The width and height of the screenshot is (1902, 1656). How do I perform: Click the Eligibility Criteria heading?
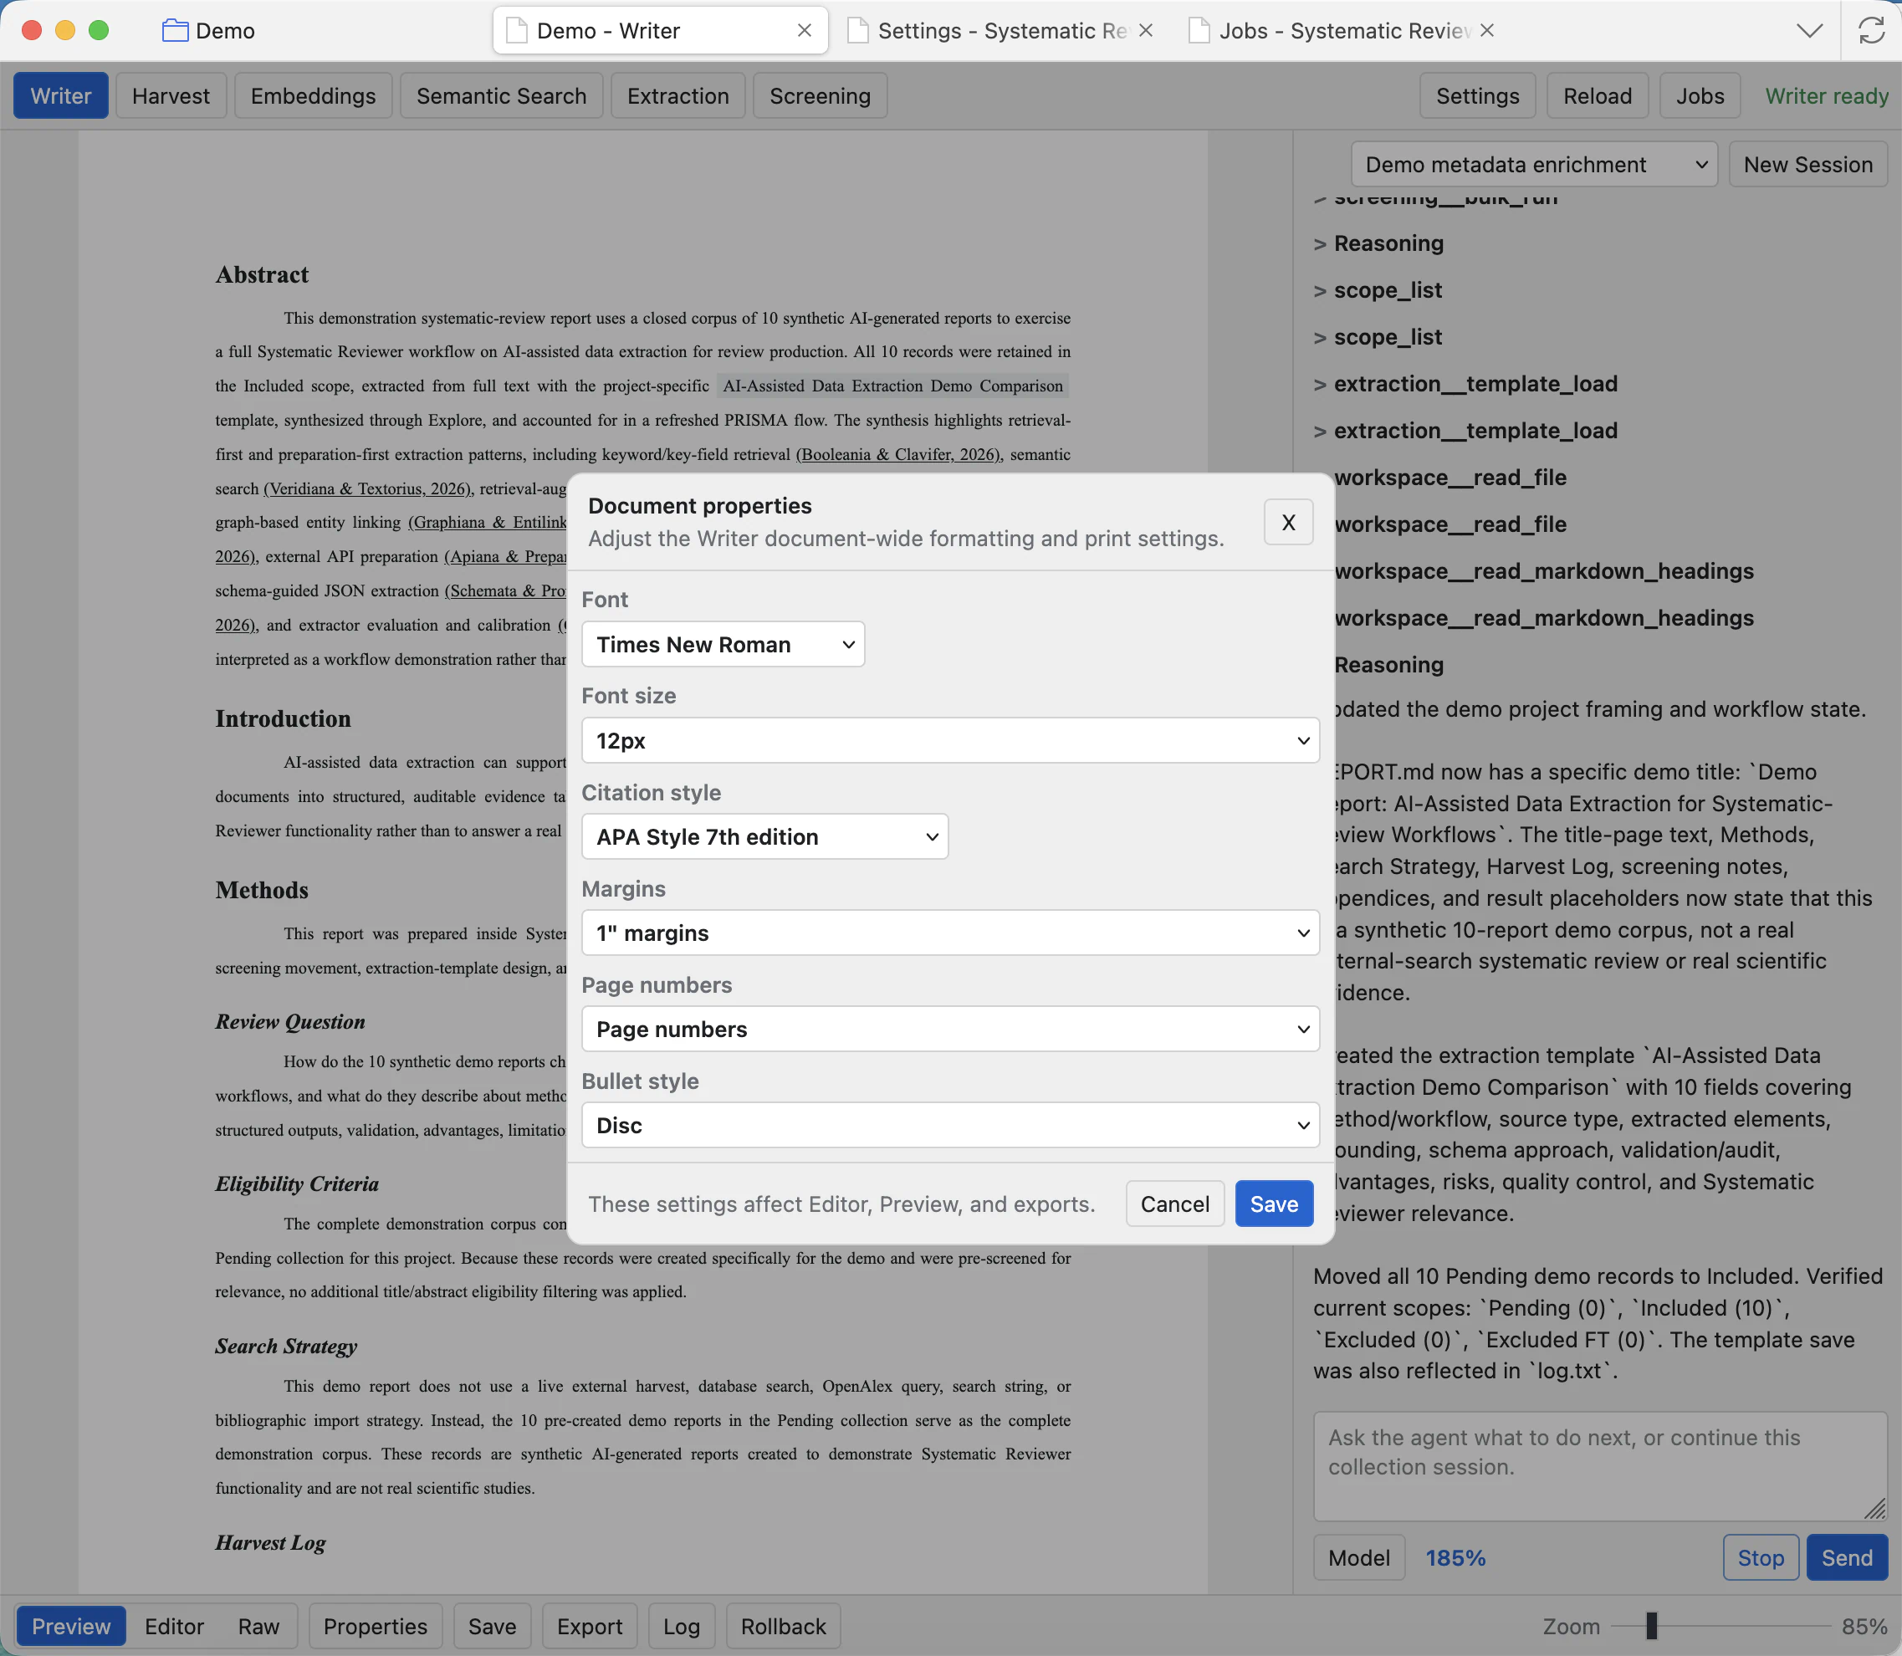point(297,1183)
